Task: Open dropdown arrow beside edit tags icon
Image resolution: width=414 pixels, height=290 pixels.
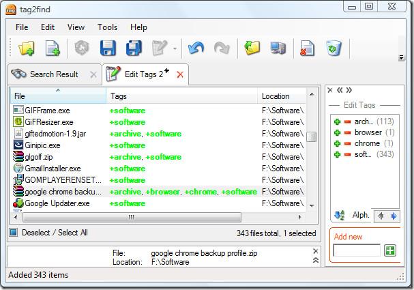Action: point(175,49)
